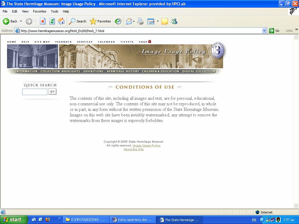
Task: Click into the address URL field
Action: (141, 31)
